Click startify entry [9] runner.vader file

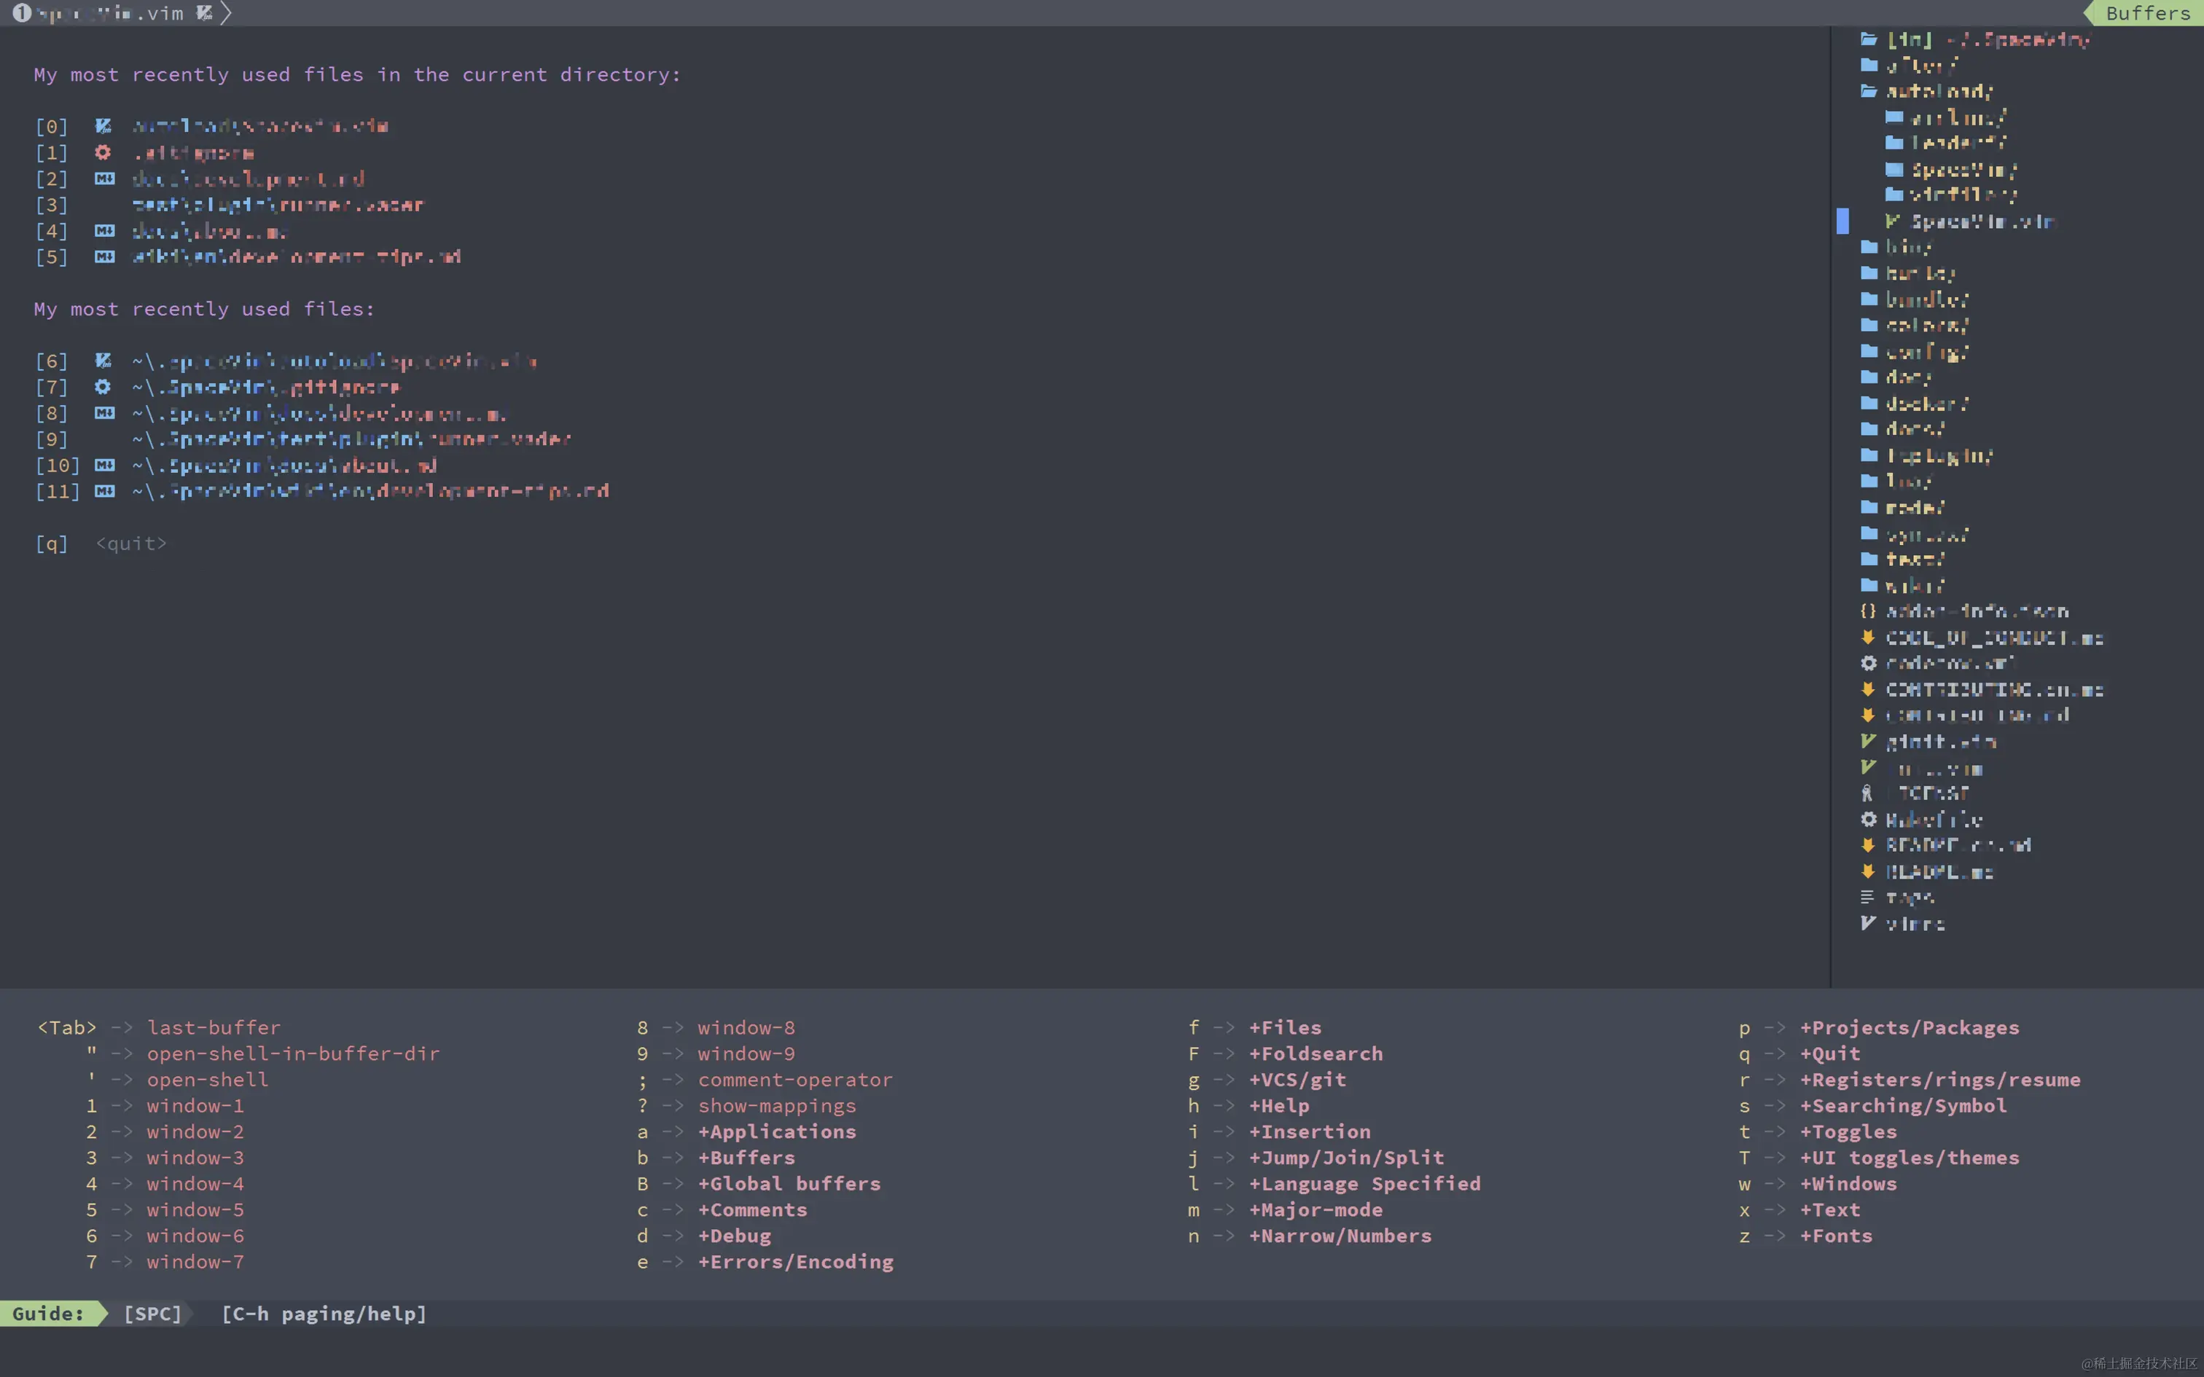[x=351, y=439]
